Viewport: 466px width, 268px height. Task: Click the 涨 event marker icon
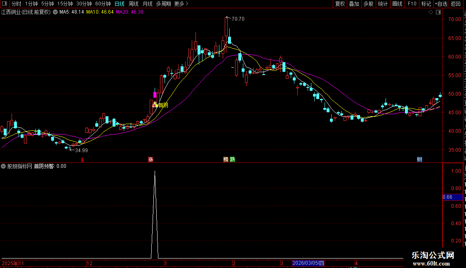point(151,160)
